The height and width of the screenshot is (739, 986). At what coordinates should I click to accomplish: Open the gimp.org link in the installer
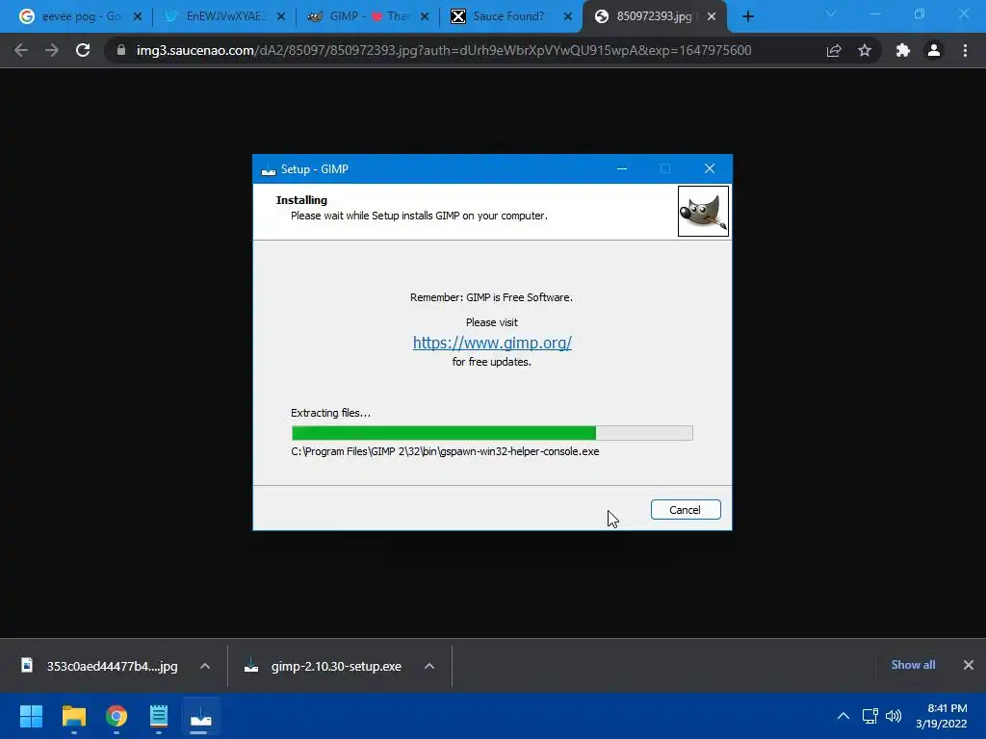click(492, 343)
